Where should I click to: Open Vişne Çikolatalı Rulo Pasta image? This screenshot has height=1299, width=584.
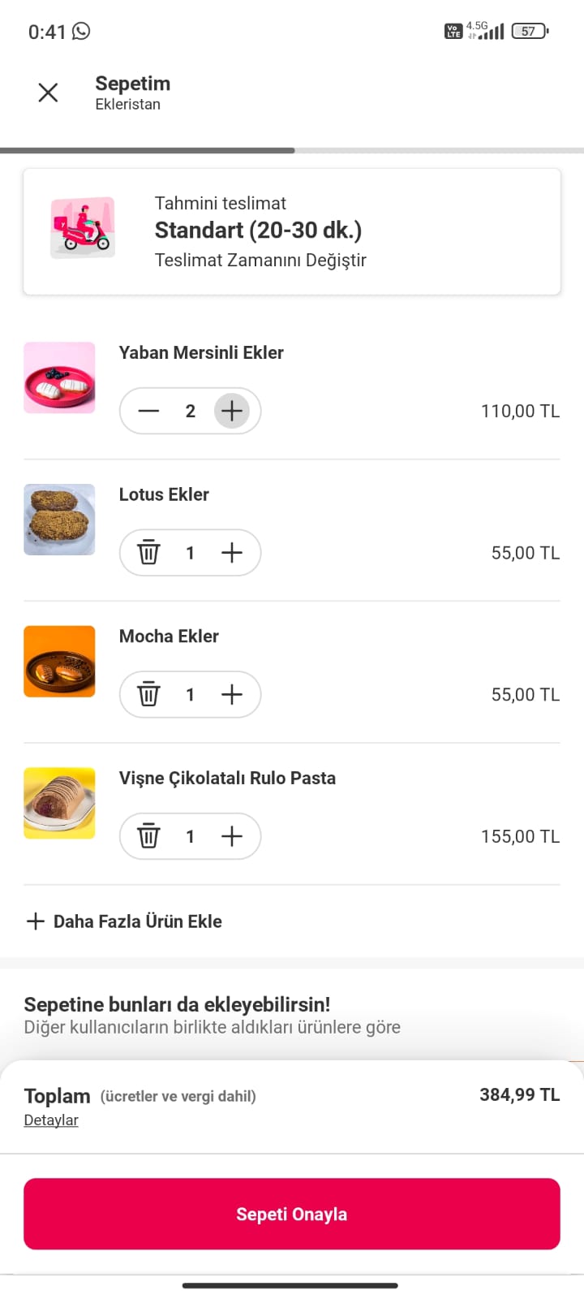point(59,803)
